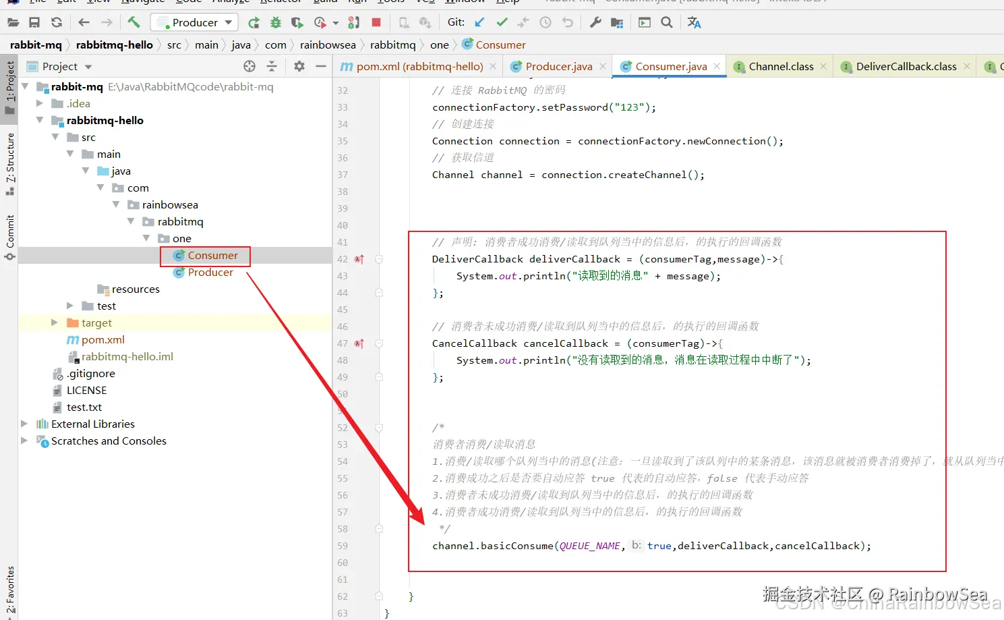Viewport: 1004px width, 620px height.
Task: Collapse the rabbit-mq root node
Action: (25, 86)
